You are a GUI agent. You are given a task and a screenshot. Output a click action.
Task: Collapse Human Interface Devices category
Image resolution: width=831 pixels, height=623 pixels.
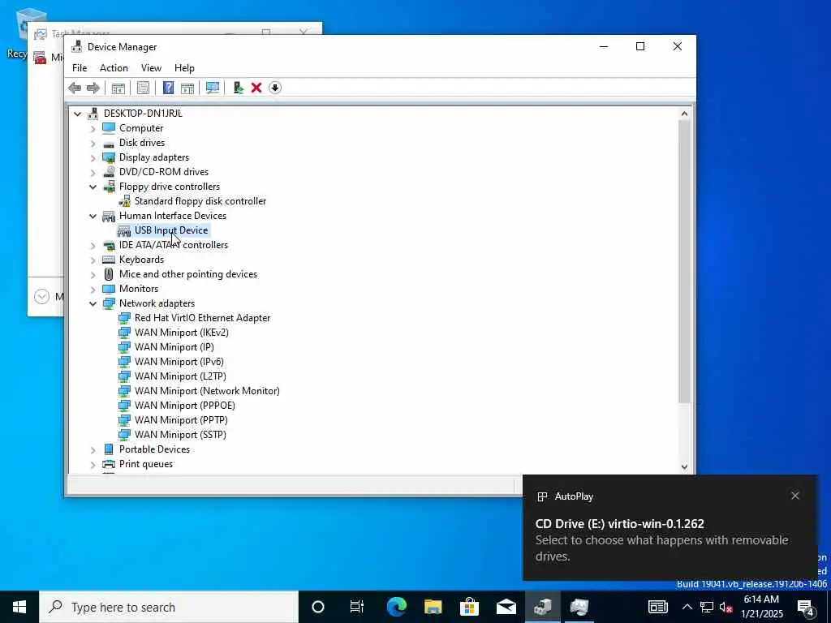click(x=93, y=216)
